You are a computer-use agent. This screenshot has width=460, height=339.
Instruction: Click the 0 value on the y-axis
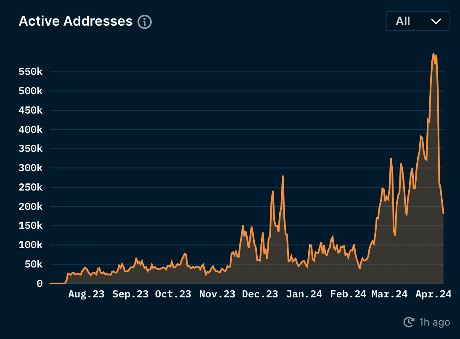coord(40,284)
